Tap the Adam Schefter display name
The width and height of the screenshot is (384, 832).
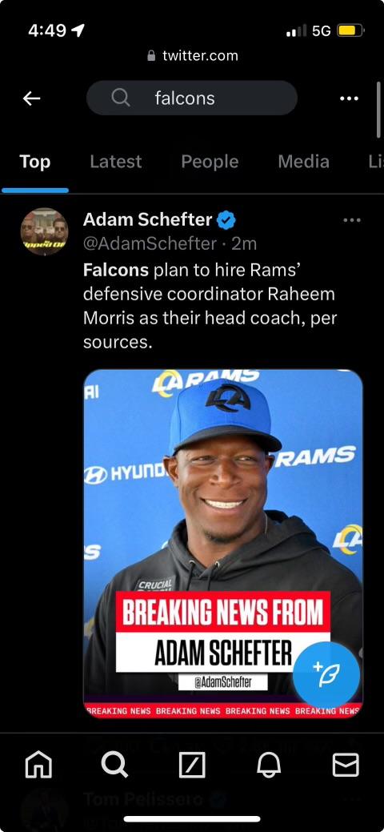pyautogui.click(x=147, y=219)
